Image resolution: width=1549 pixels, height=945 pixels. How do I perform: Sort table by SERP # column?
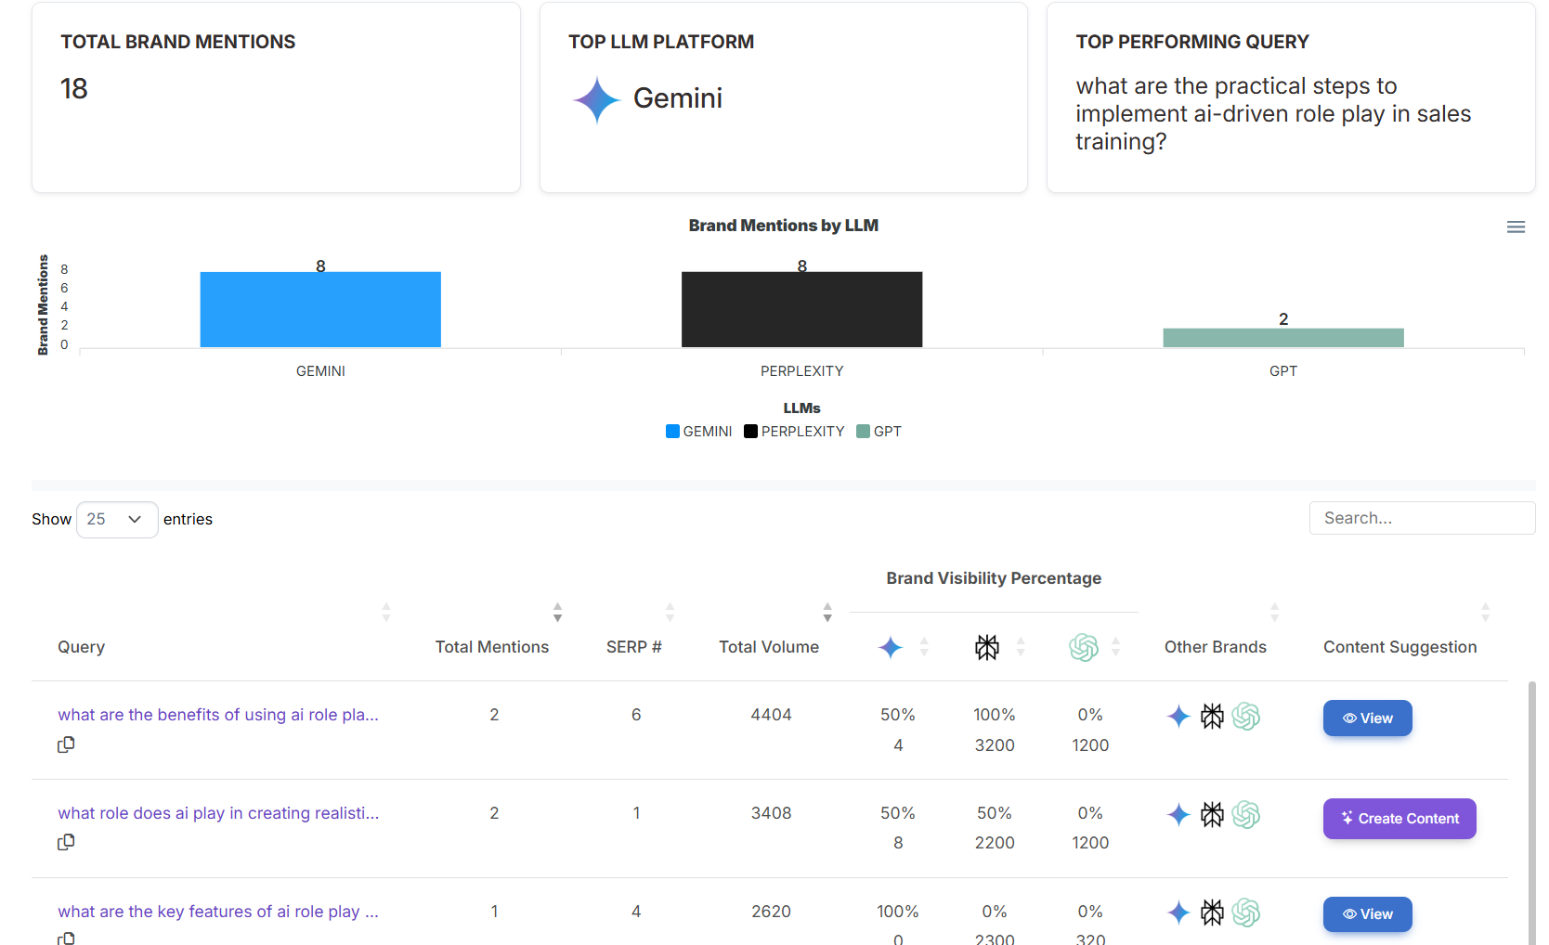pos(670,613)
